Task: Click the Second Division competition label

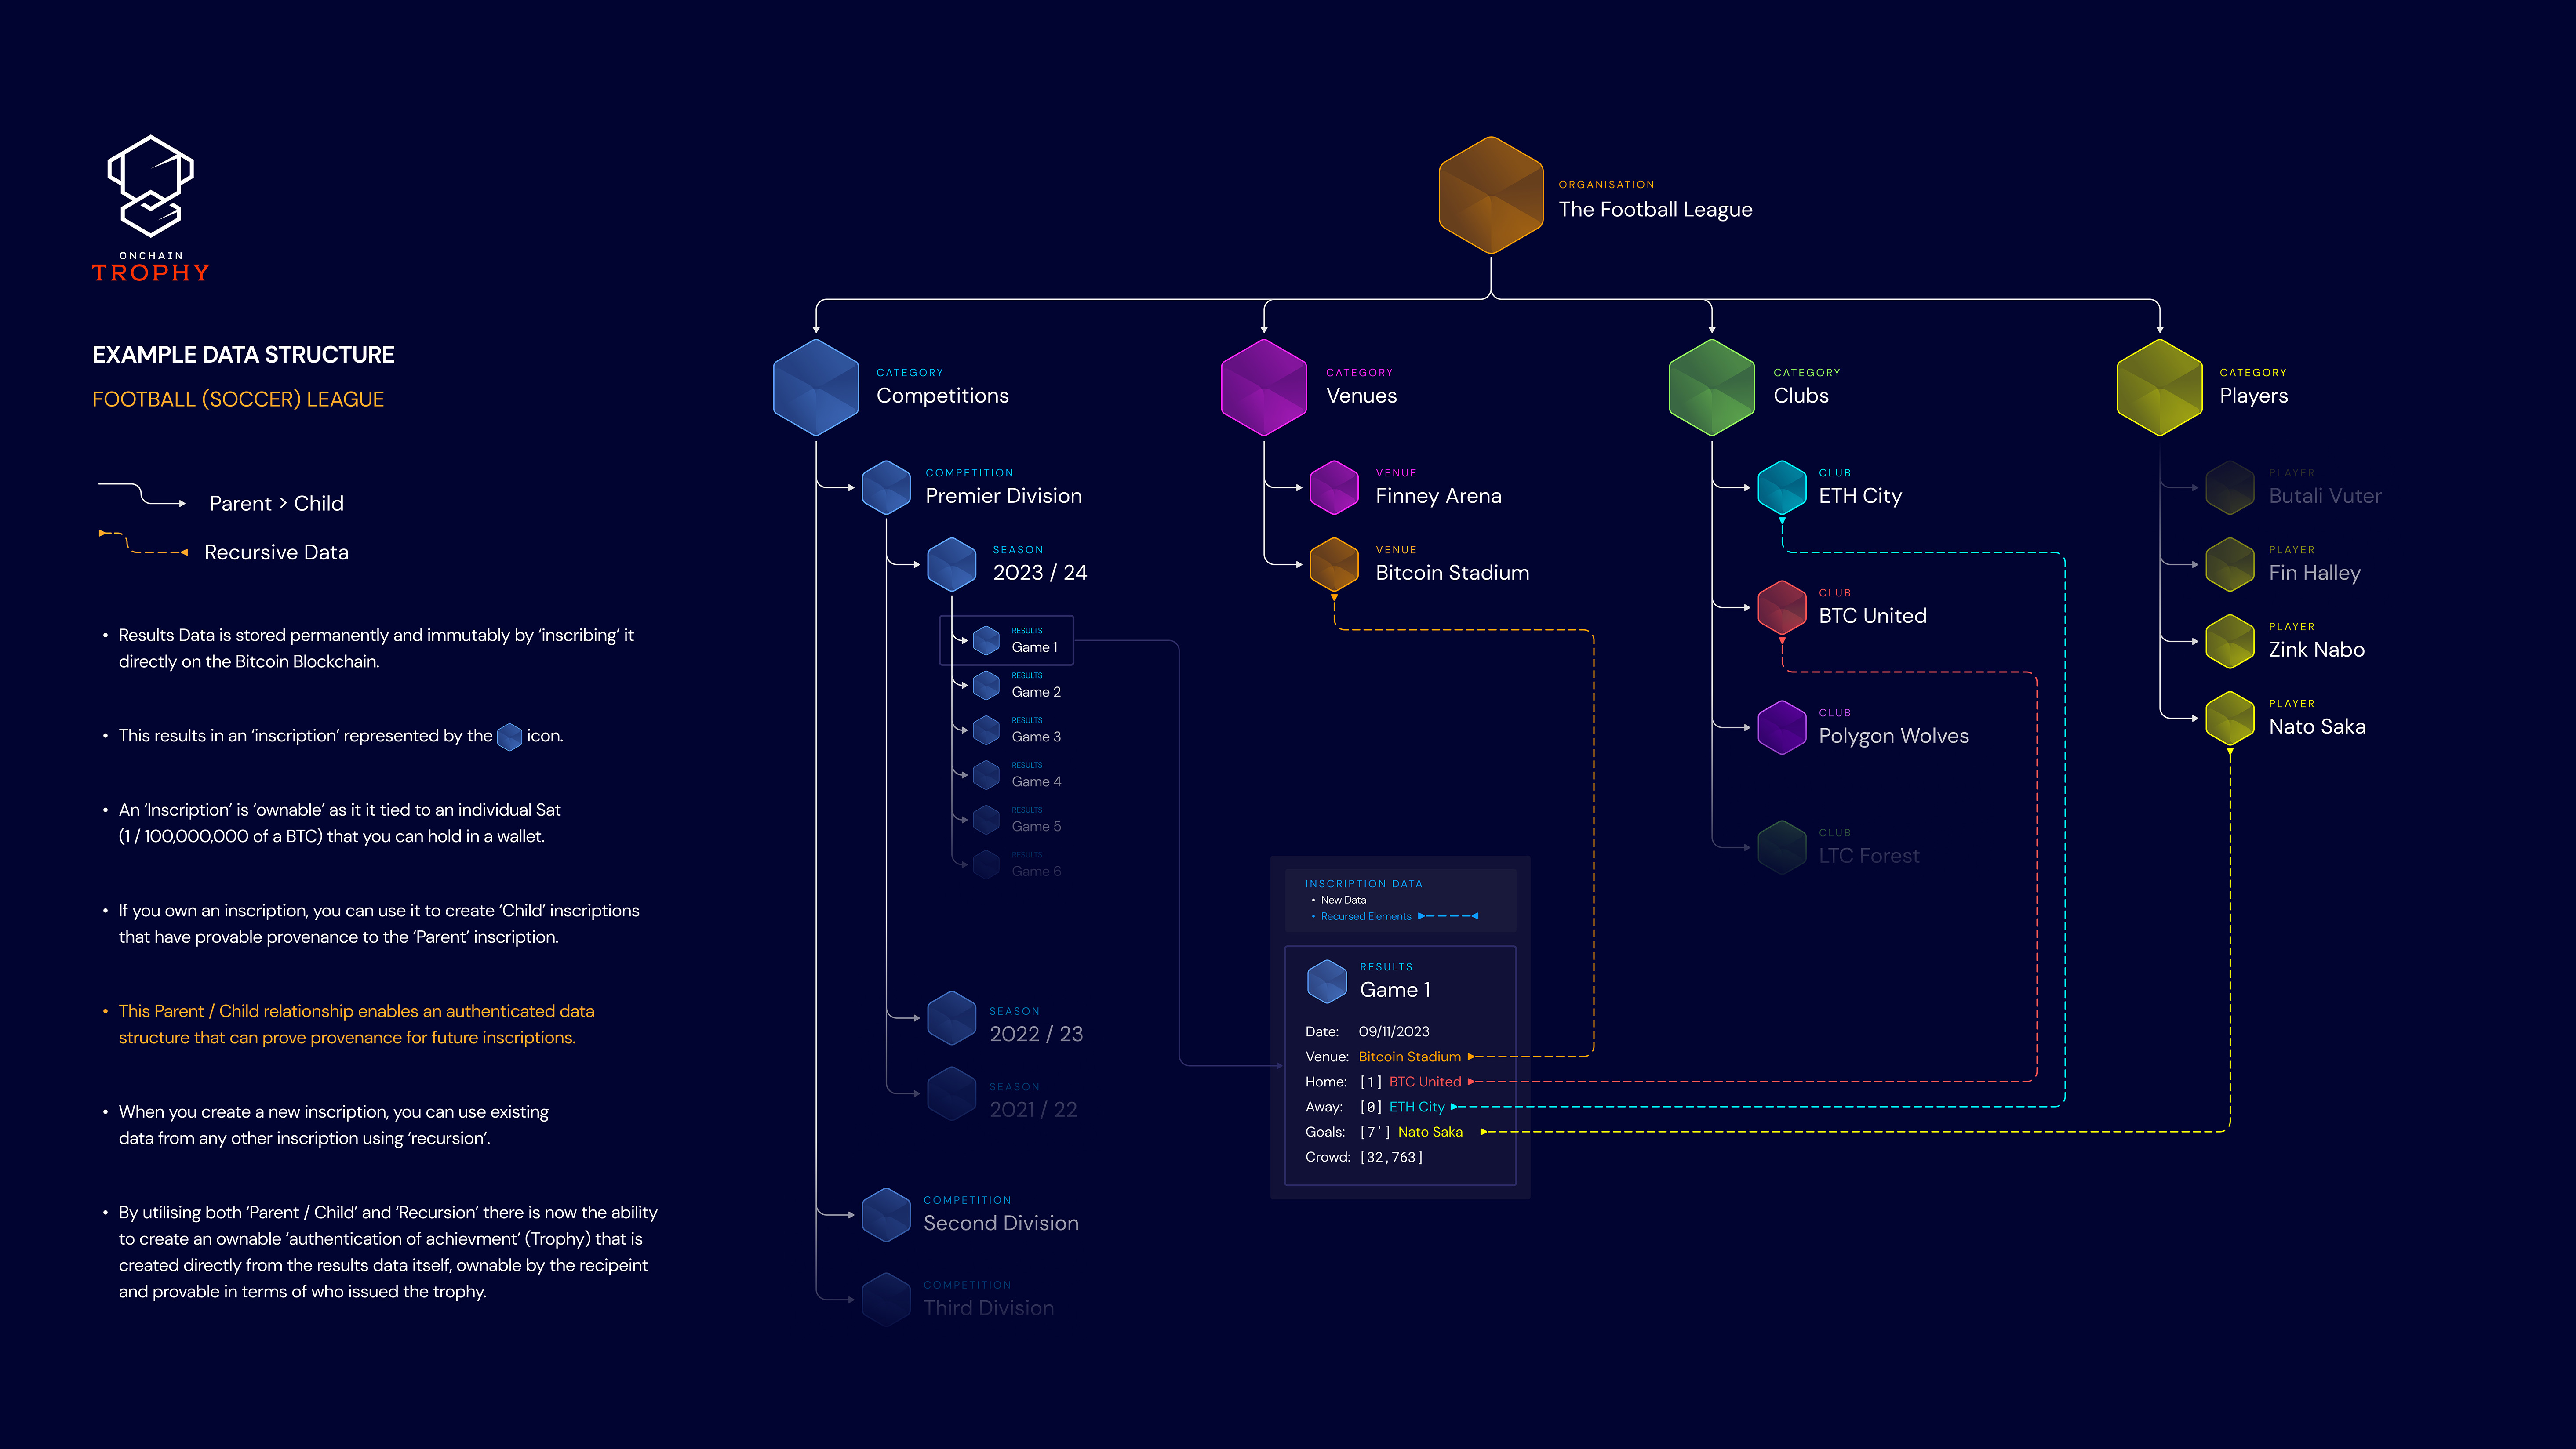Action: pos(1000,1223)
